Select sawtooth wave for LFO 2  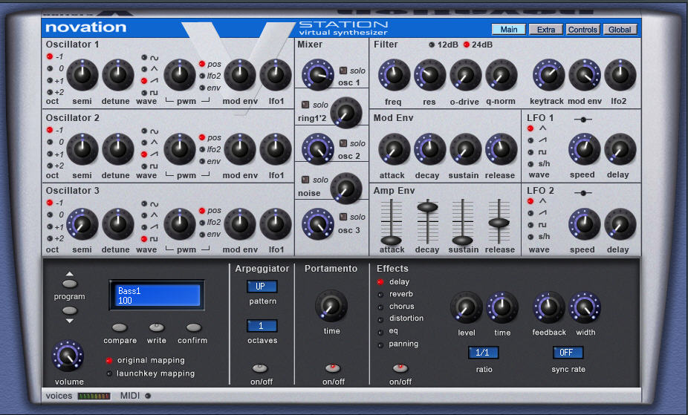[x=530, y=213]
